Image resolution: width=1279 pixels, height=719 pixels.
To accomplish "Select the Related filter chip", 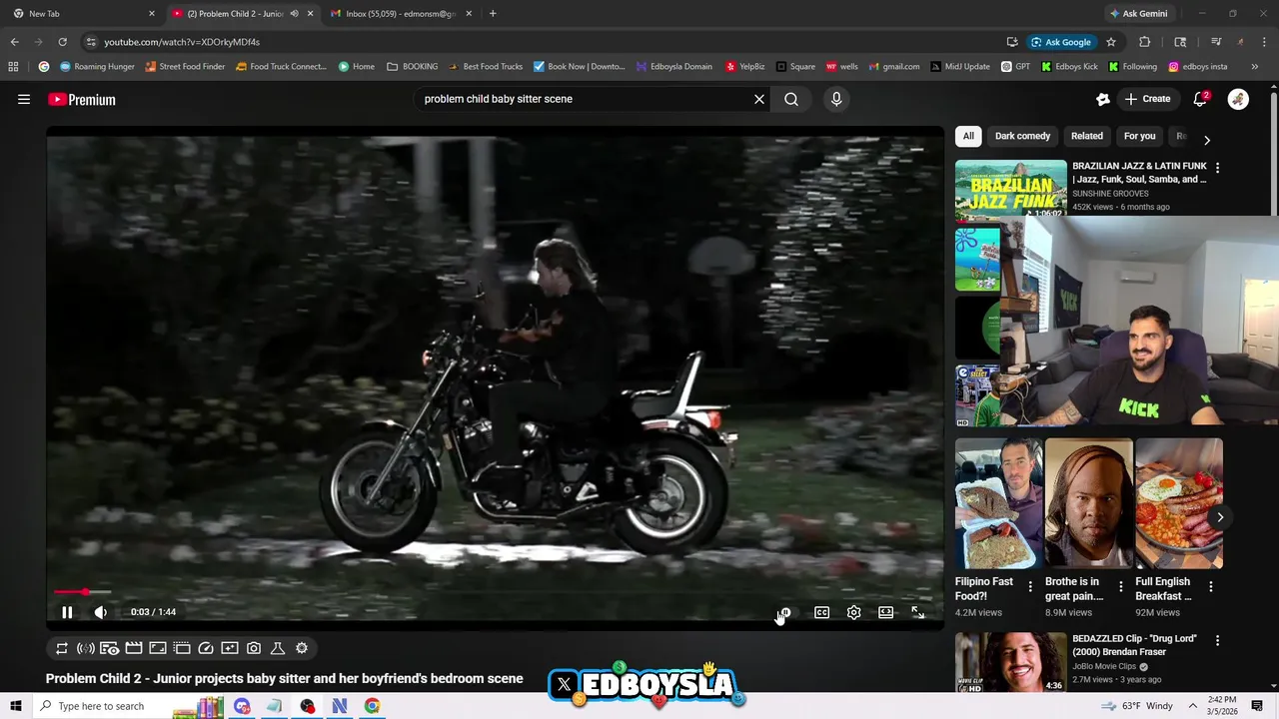I will click(1087, 136).
